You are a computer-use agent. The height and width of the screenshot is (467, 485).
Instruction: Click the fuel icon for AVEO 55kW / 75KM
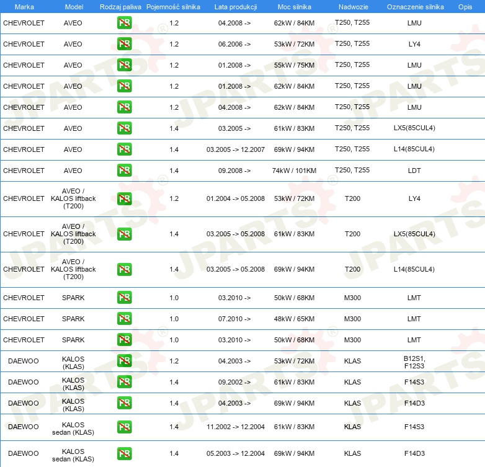coord(124,65)
